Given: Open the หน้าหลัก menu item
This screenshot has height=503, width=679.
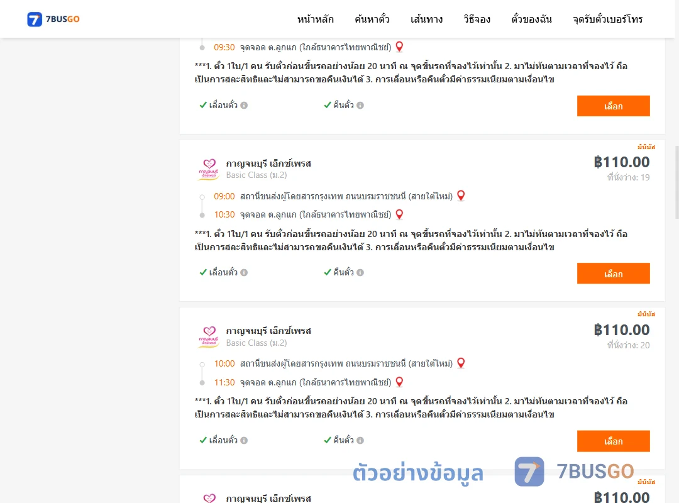Looking at the screenshot, I should (x=315, y=19).
